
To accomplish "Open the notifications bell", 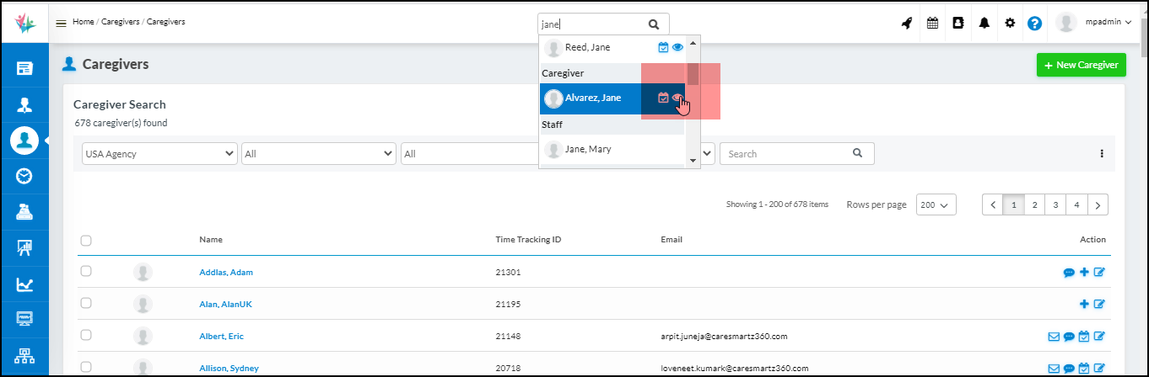I will (984, 23).
